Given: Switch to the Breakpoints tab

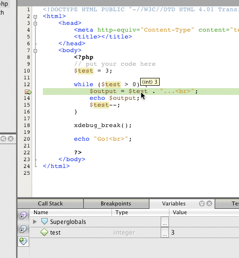Looking at the screenshot, I should point(116,203).
